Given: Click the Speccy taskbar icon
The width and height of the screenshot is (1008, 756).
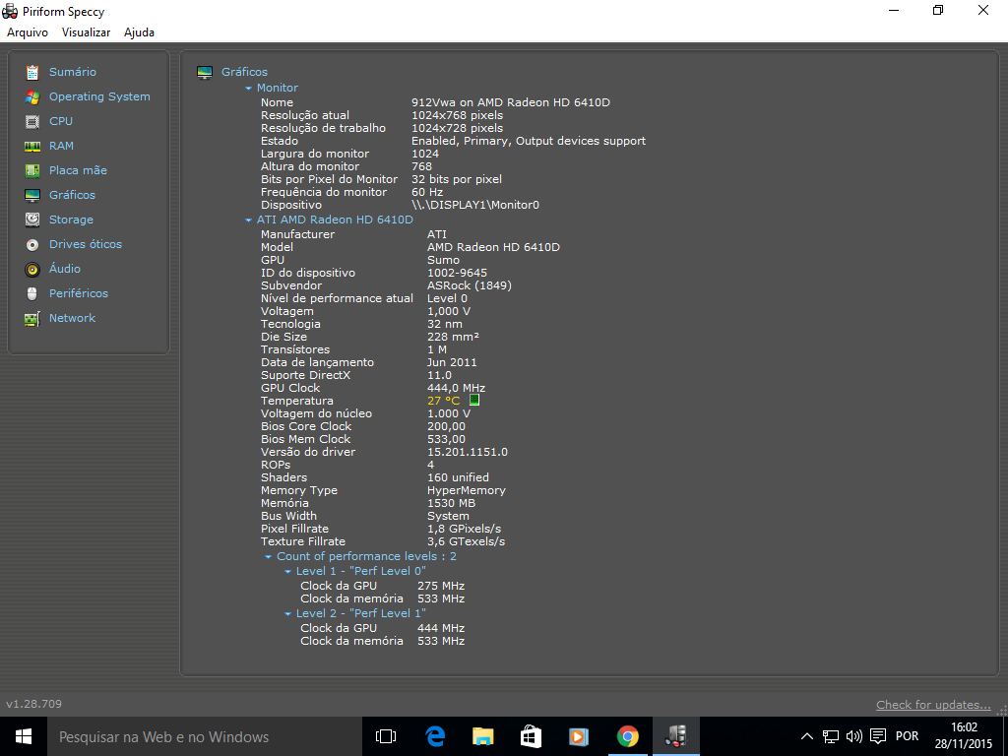Looking at the screenshot, I should pyautogui.click(x=675, y=736).
